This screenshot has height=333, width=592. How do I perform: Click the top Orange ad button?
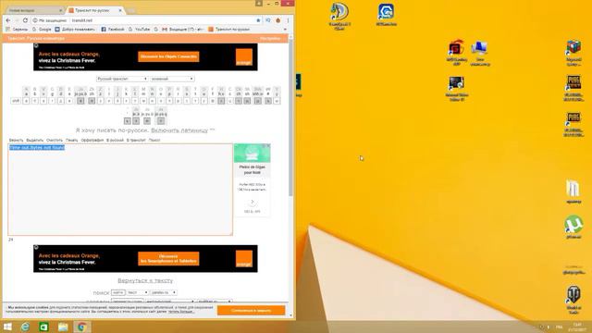168,56
